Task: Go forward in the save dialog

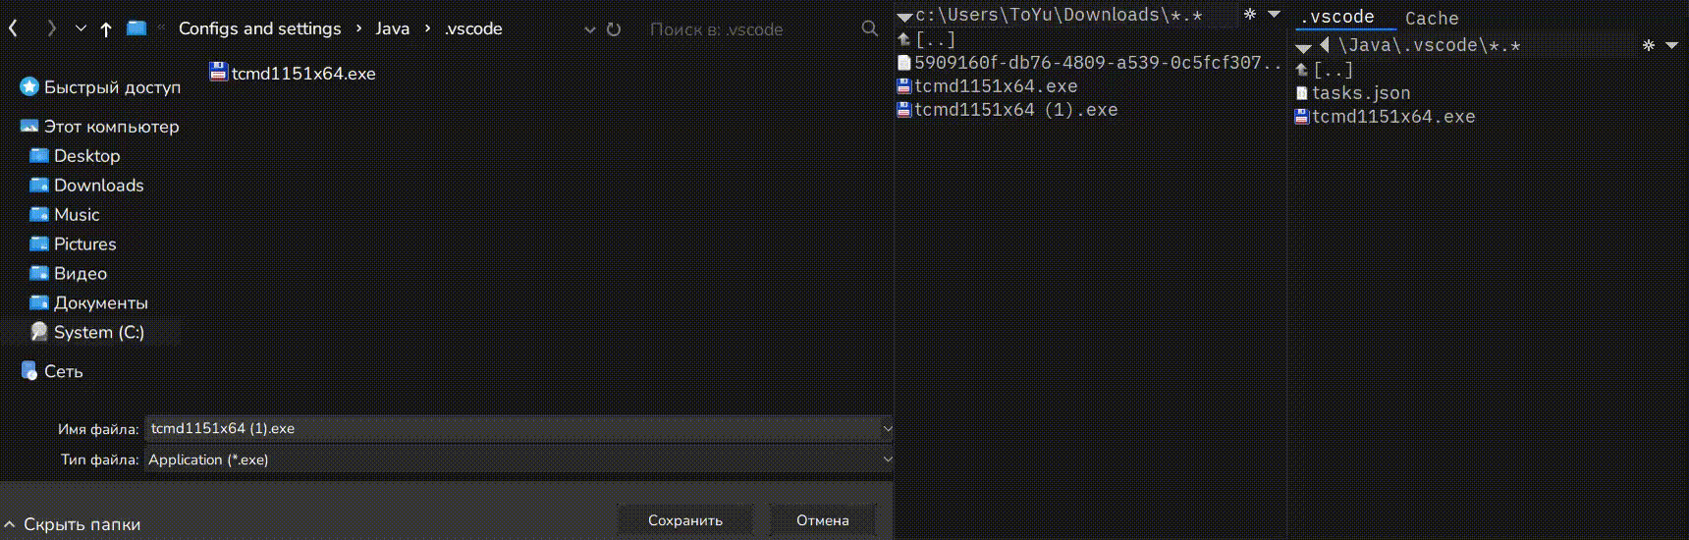Action: click(51, 28)
